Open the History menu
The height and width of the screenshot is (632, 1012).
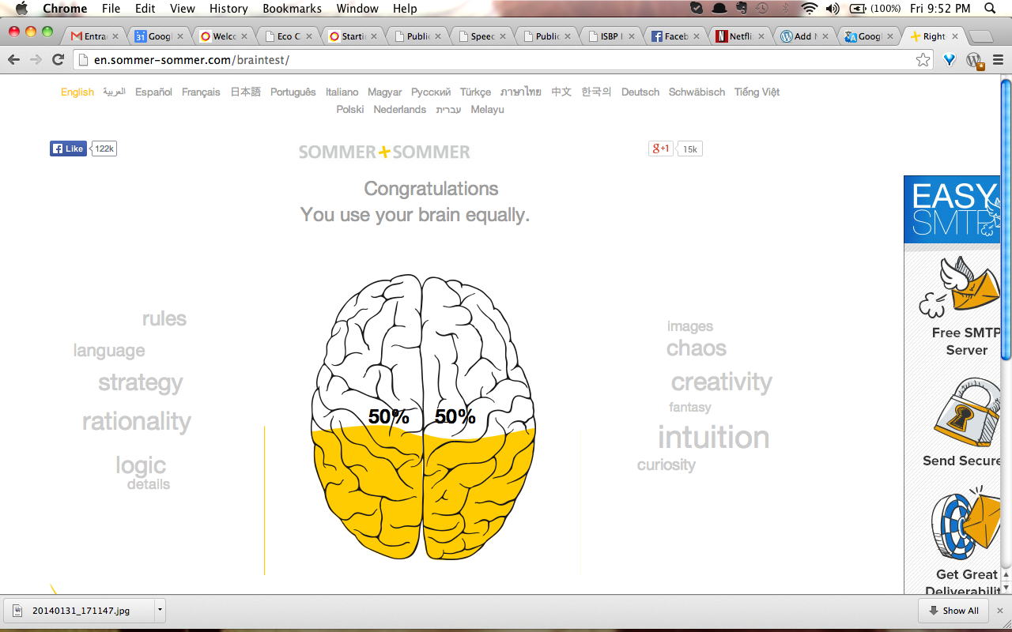228,9
